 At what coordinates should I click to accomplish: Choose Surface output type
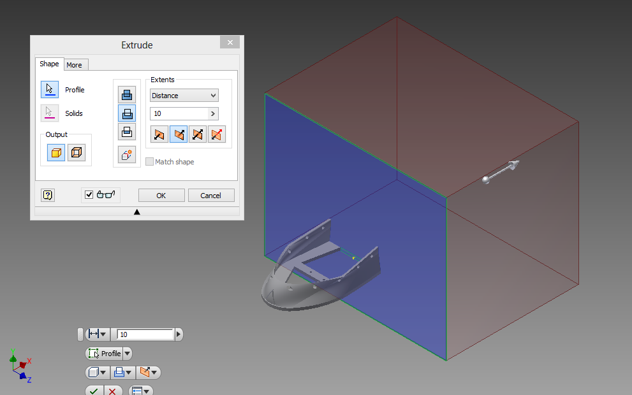(76, 153)
